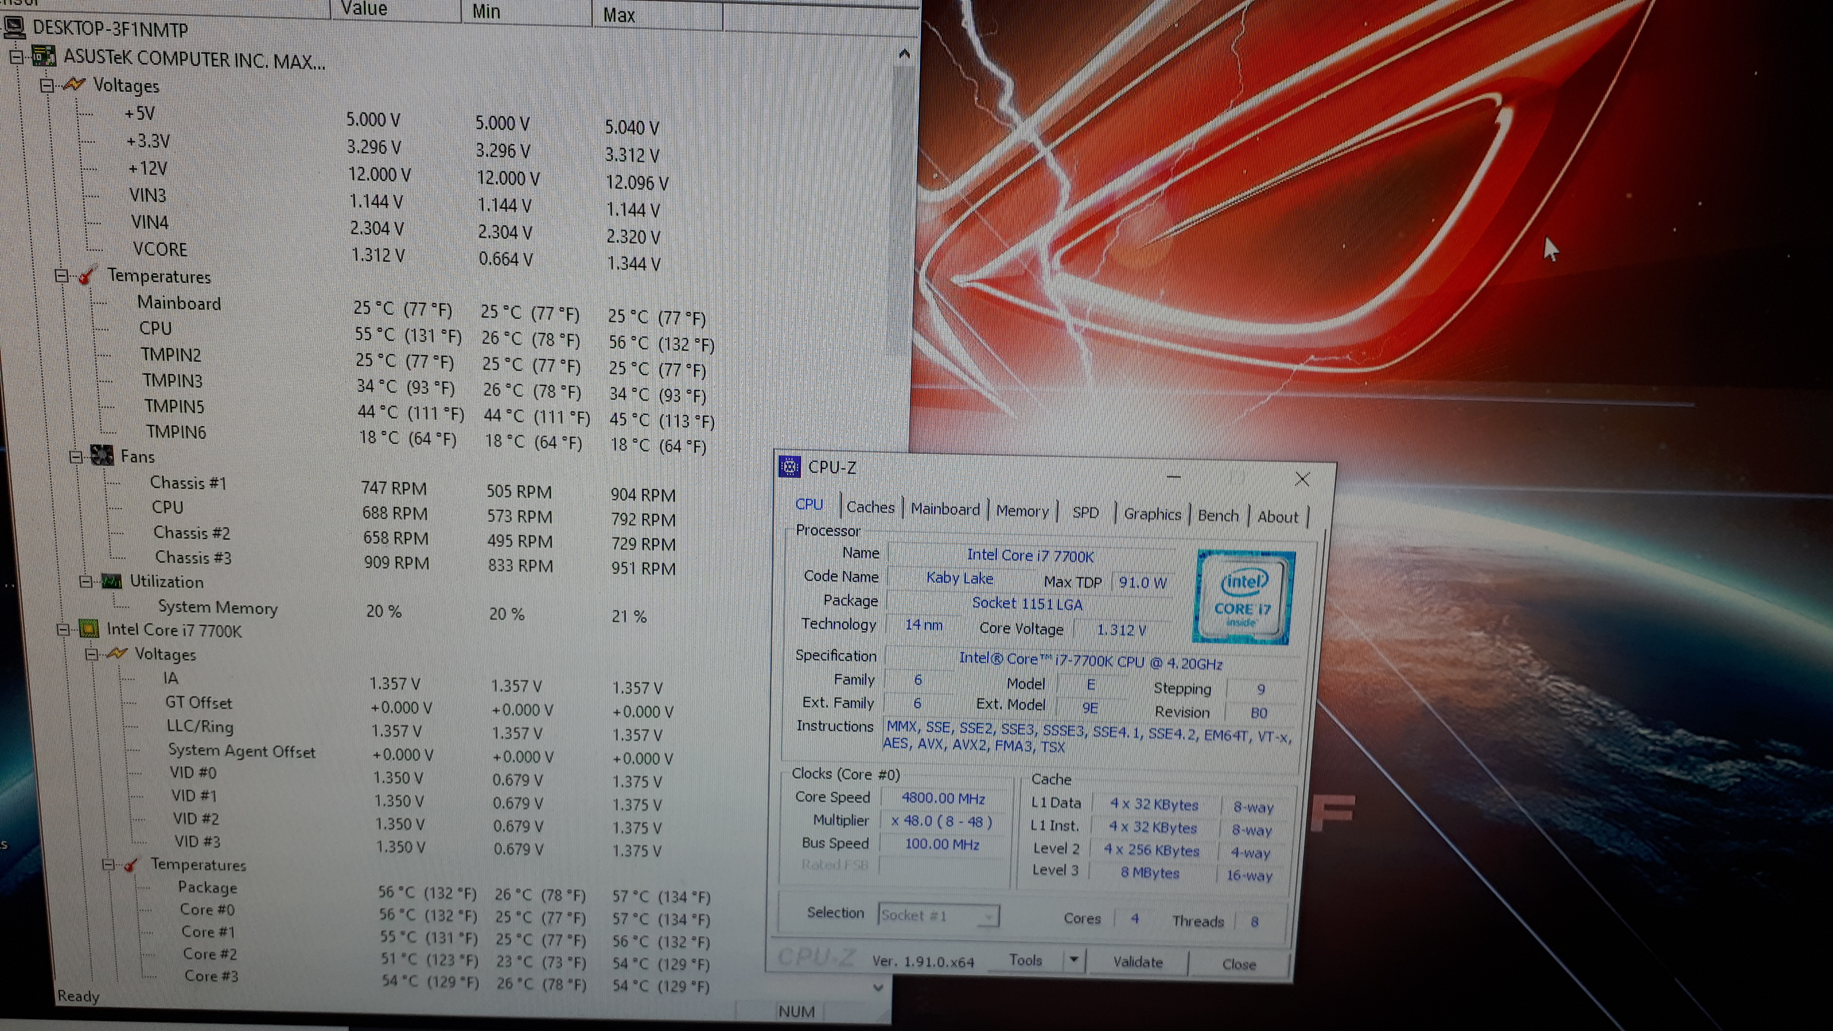Switch to the Memory tab
1833x1031 pixels.
(x=1022, y=512)
